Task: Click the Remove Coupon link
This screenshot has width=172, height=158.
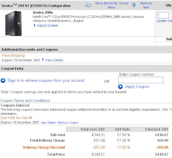Action: (68, 122)
